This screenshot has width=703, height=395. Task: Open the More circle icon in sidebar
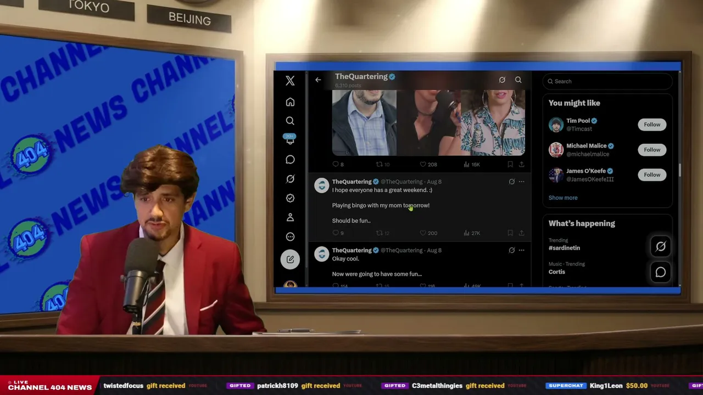(290, 236)
